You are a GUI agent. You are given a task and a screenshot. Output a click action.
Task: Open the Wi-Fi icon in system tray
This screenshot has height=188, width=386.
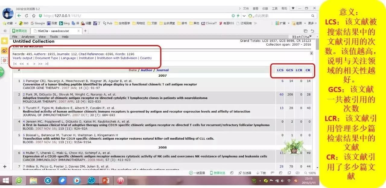coord(254,181)
